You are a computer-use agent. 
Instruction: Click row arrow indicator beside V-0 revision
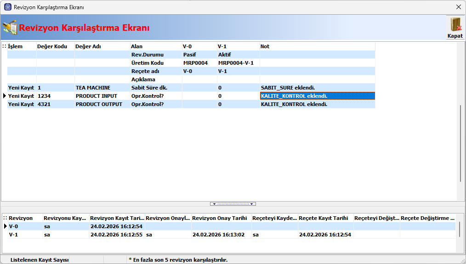(x=6, y=226)
